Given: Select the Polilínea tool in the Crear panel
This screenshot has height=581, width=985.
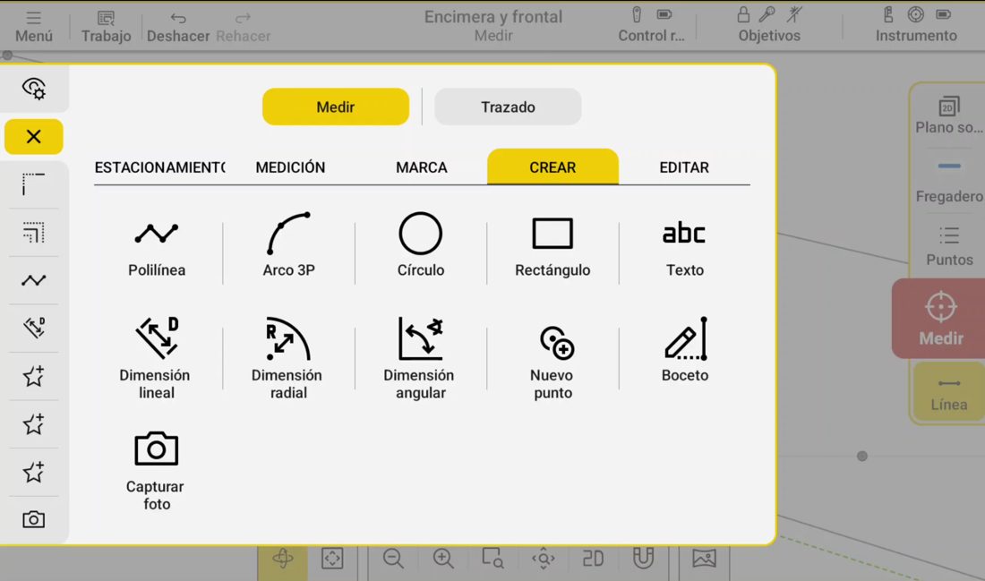Looking at the screenshot, I should pos(157,246).
